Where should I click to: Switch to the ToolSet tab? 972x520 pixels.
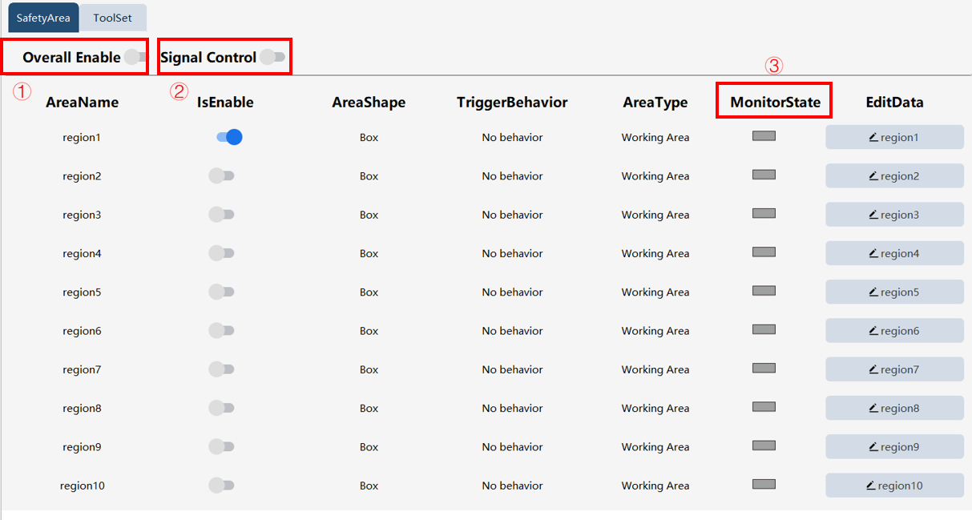point(112,18)
